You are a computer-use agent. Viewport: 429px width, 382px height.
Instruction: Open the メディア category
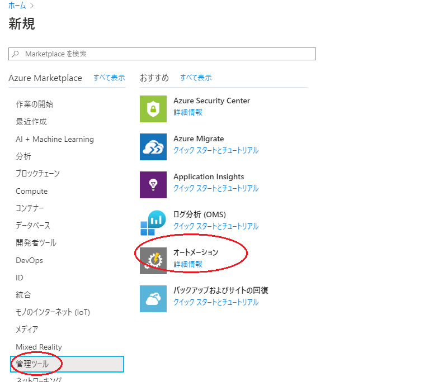tap(27, 330)
